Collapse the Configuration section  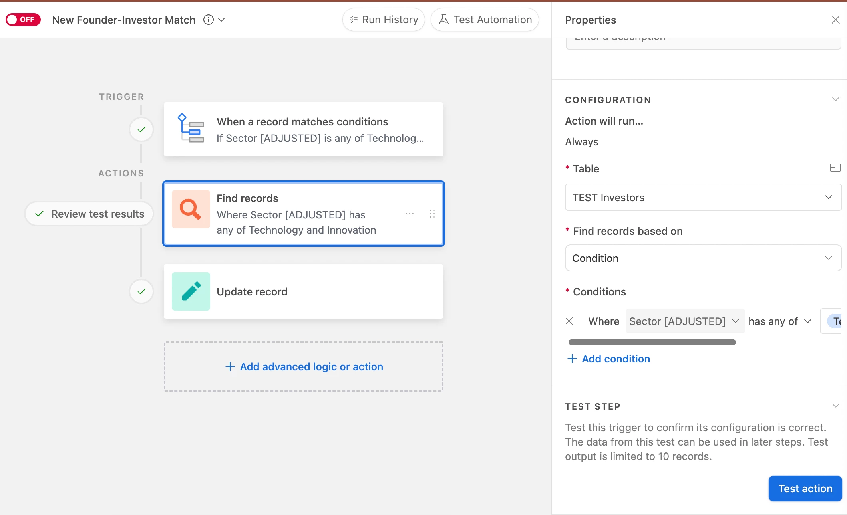point(835,99)
